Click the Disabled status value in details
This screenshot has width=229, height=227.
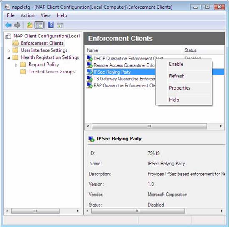point(156,205)
